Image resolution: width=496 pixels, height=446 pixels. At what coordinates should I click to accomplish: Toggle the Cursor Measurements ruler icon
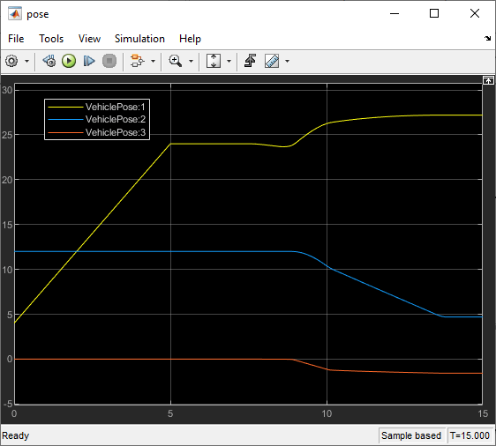click(272, 61)
